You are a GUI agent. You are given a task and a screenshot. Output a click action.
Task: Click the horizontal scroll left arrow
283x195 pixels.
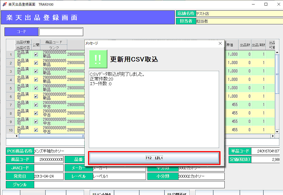(17, 136)
